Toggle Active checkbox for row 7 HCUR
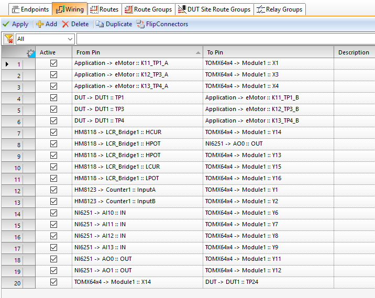The height and width of the screenshot is (298, 375). point(53,133)
